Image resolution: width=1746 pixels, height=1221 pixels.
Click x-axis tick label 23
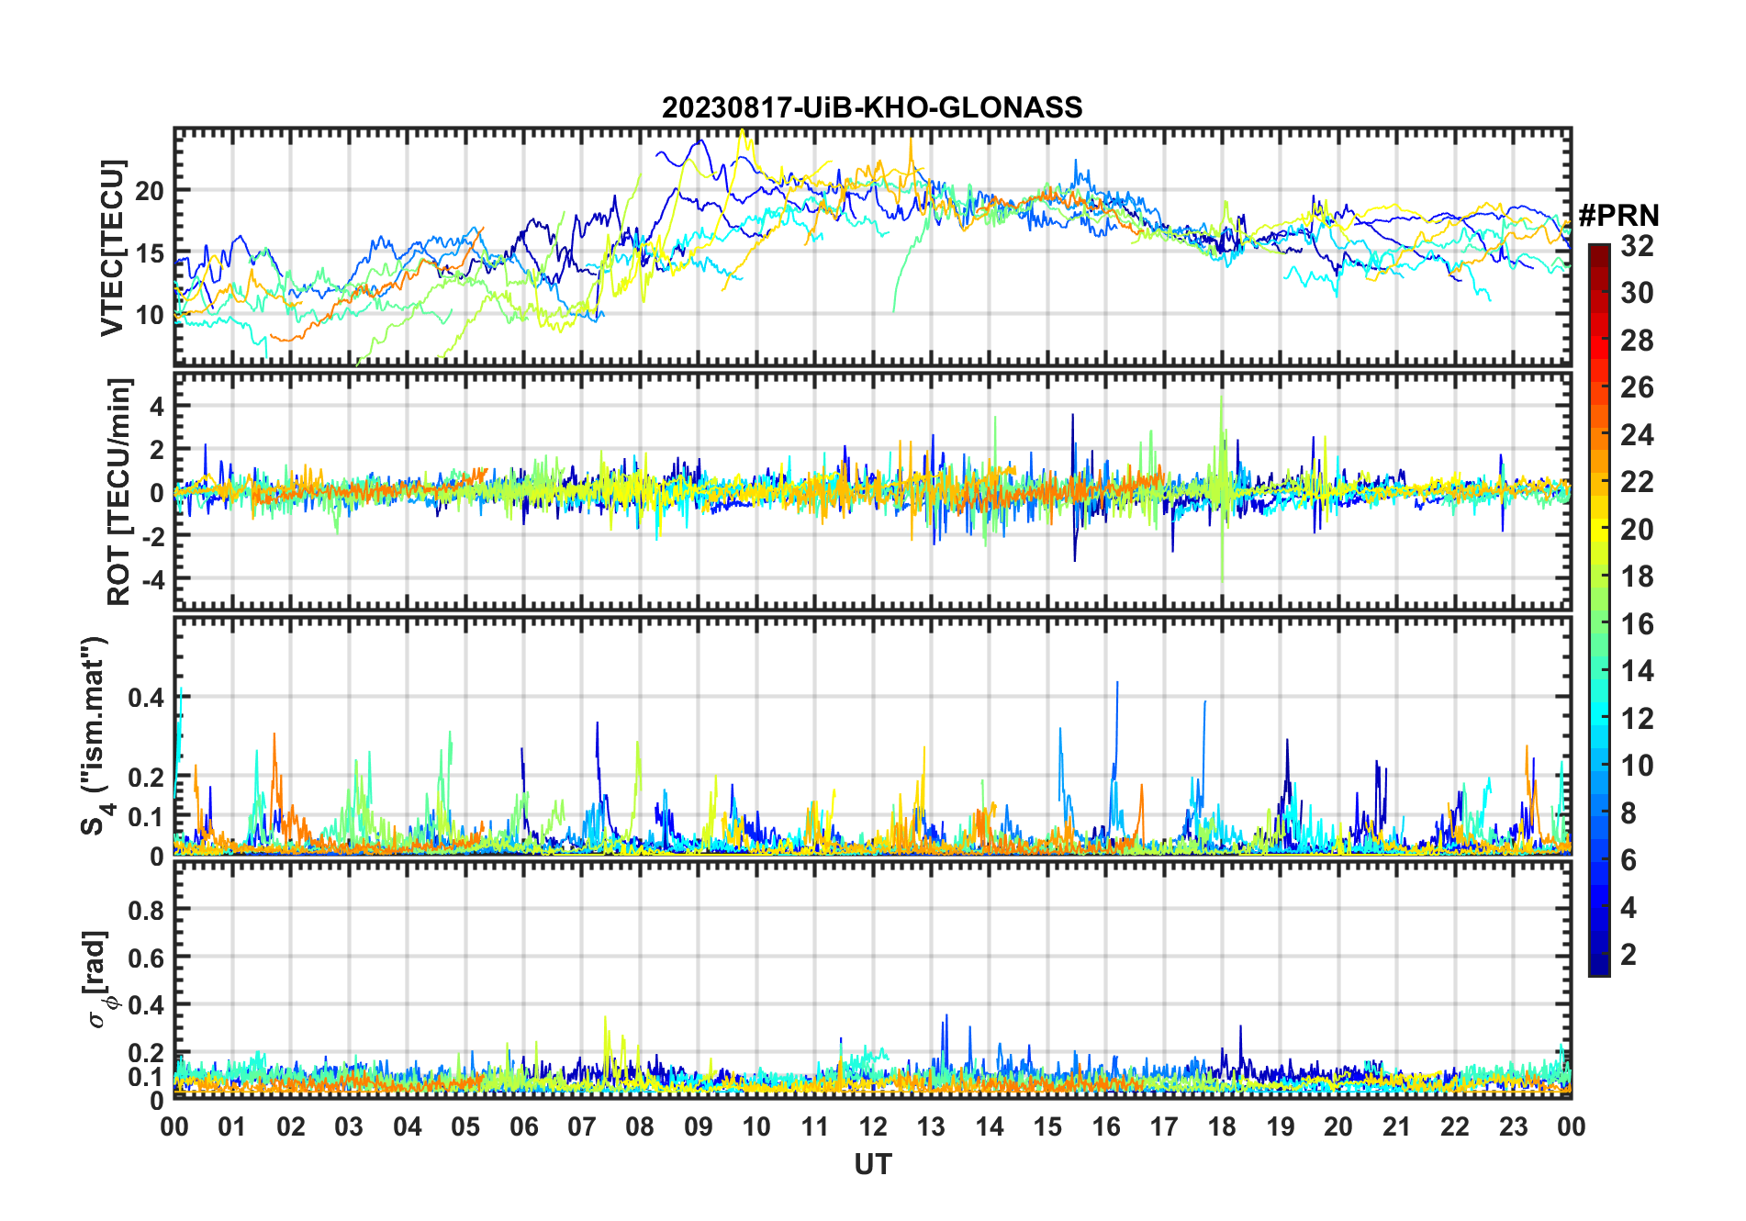point(1513,1126)
